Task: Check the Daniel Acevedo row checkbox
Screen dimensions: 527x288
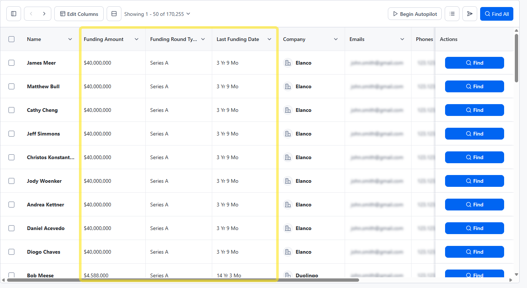Action: pyautogui.click(x=11, y=228)
